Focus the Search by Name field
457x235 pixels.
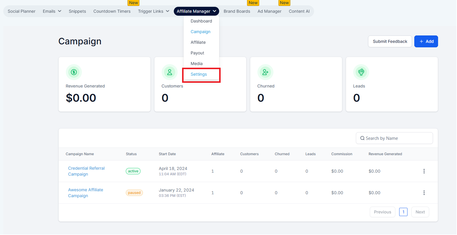tap(394, 138)
